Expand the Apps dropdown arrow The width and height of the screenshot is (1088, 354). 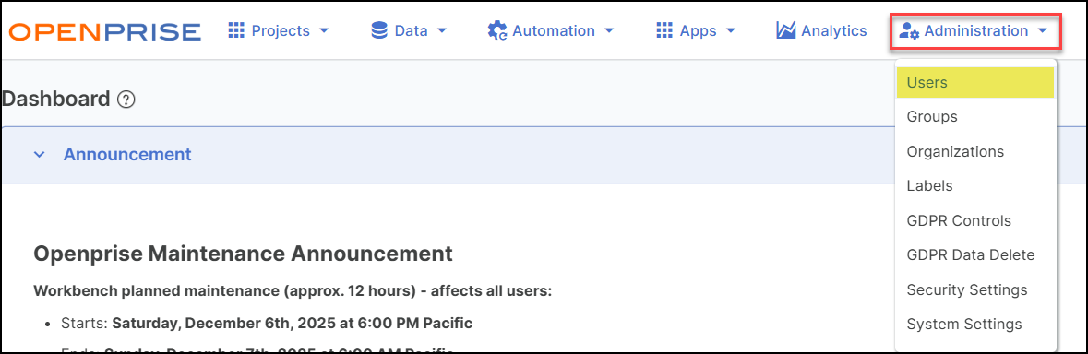pos(731,31)
